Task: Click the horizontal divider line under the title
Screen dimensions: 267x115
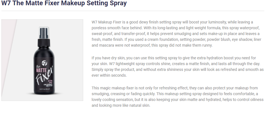Action: pos(133,11)
